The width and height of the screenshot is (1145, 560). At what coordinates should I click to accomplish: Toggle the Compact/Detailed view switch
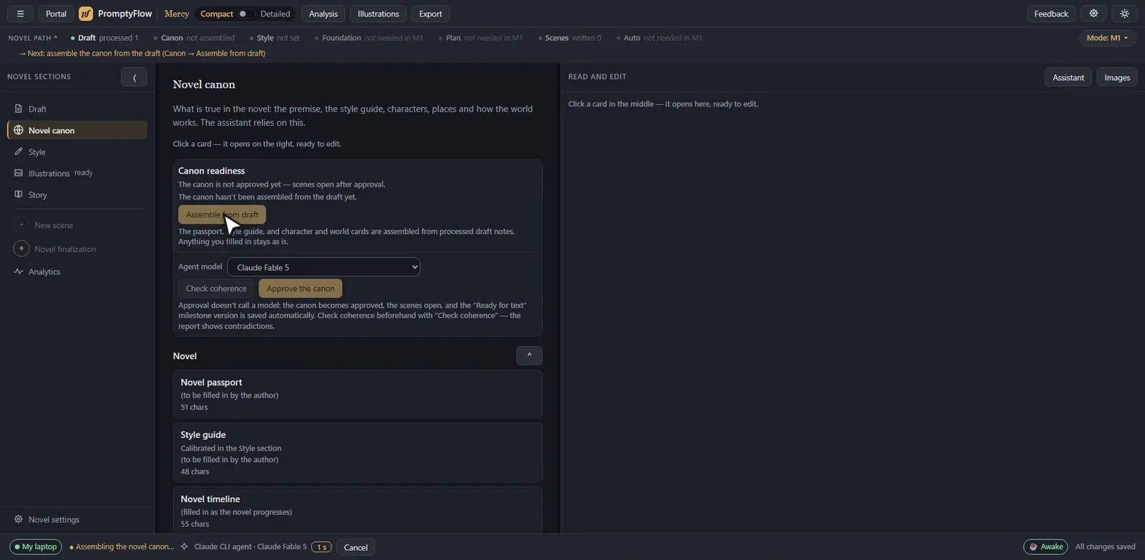[x=245, y=14]
